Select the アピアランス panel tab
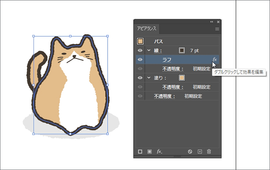270x170 pixels. tap(146, 29)
